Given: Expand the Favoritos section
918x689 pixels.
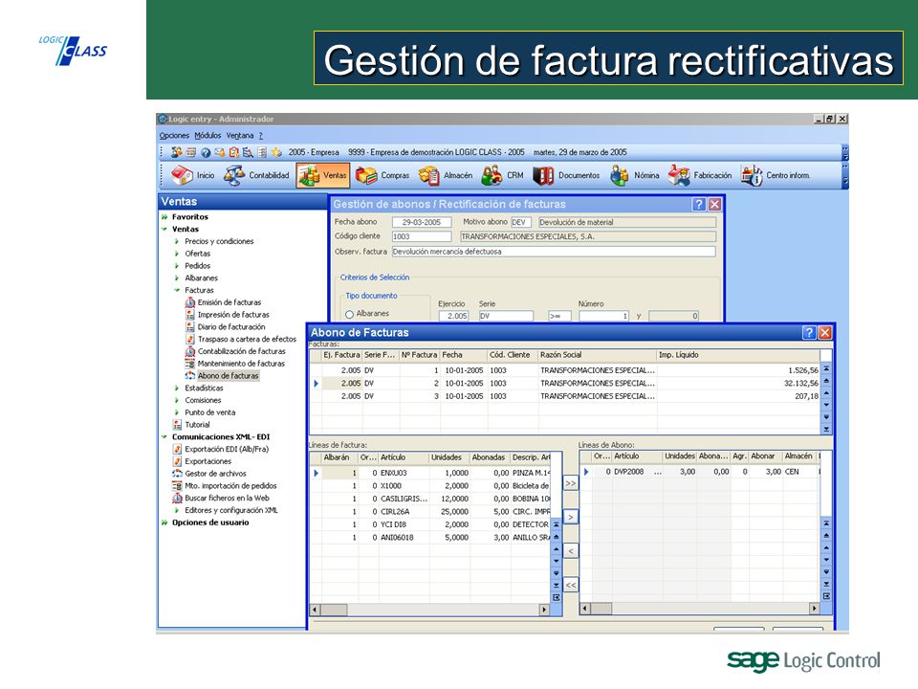Looking at the screenshot, I should [164, 217].
